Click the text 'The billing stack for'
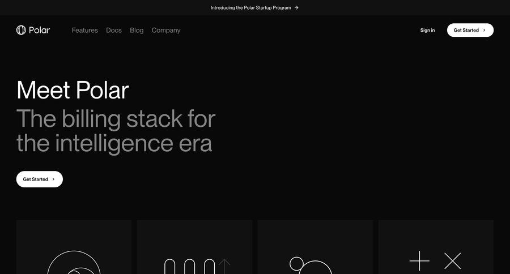Screen dimensions: 510x274 point(116,119)
